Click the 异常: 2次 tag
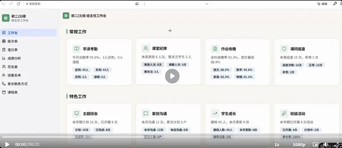 coord(288,72)
